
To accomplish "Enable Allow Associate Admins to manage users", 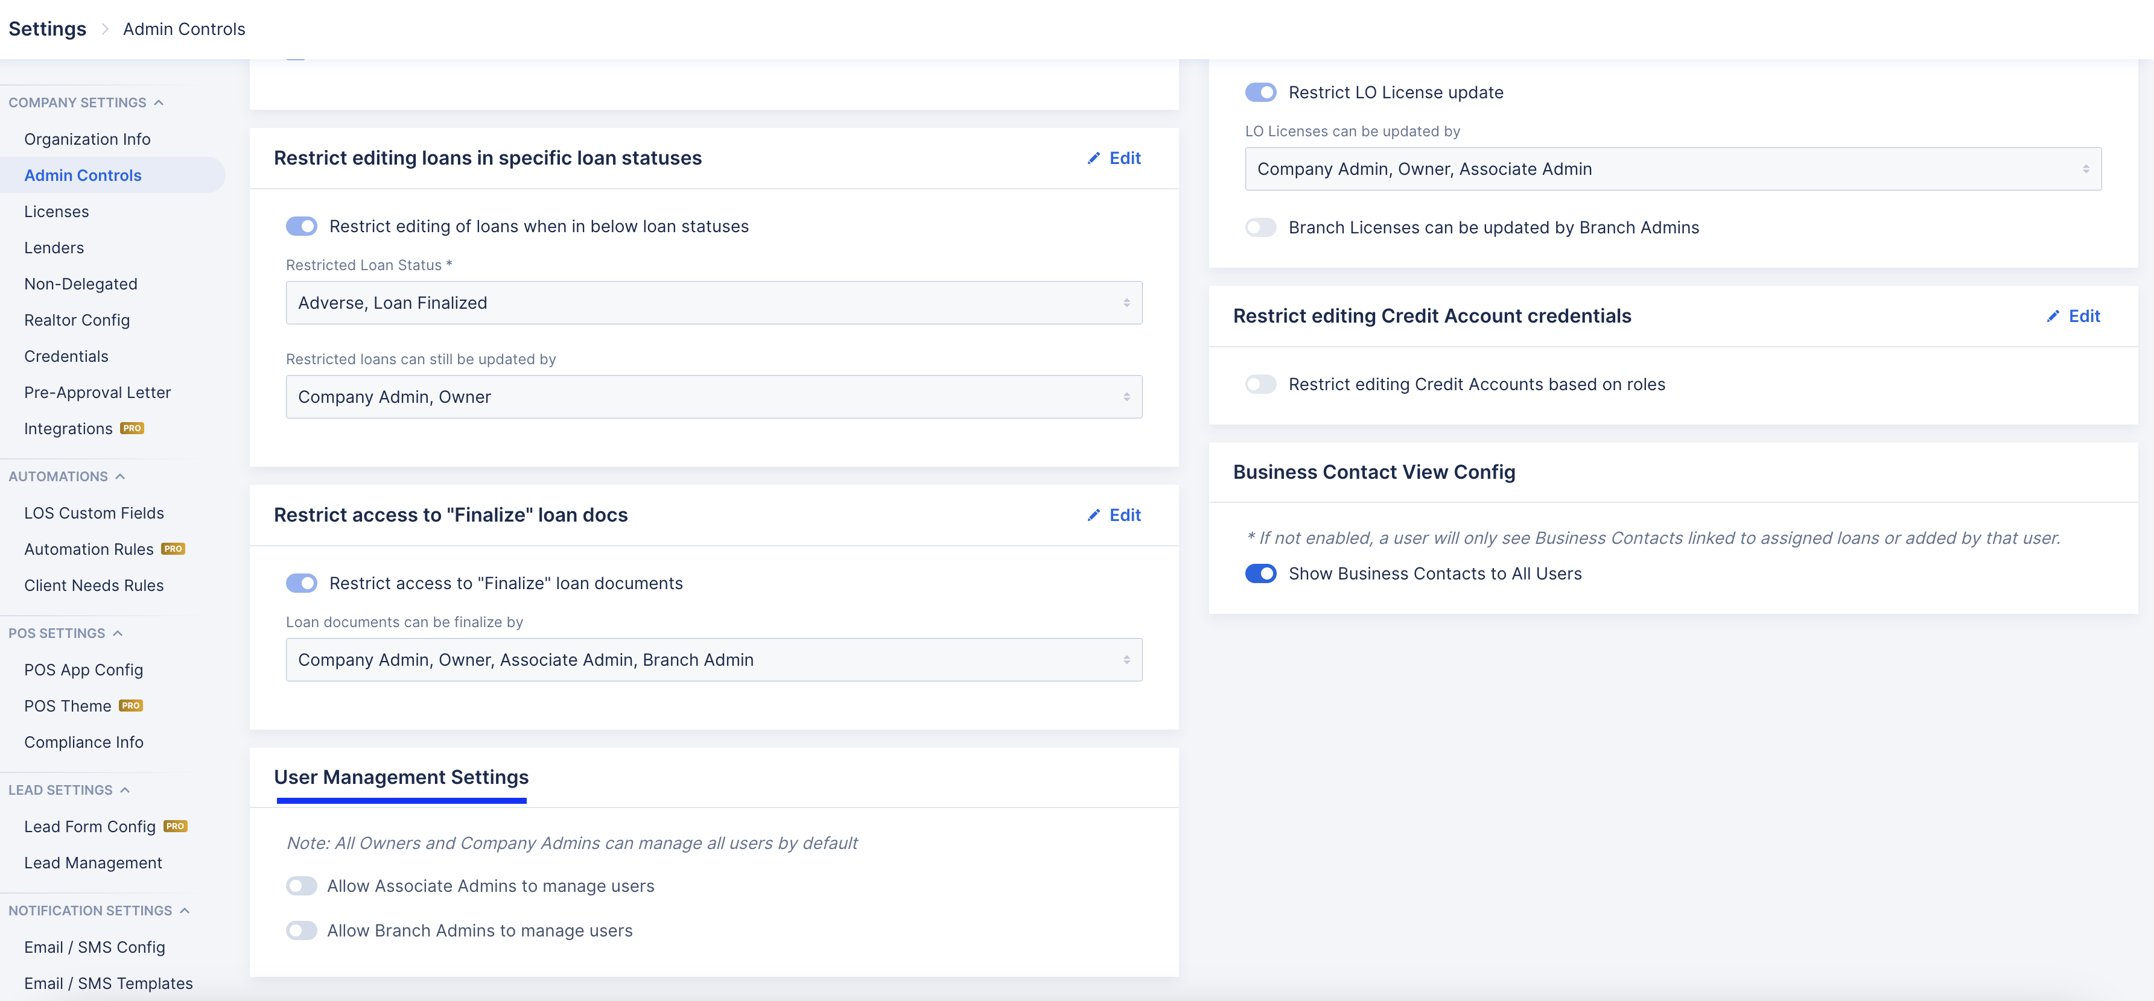I will point(301,886).
